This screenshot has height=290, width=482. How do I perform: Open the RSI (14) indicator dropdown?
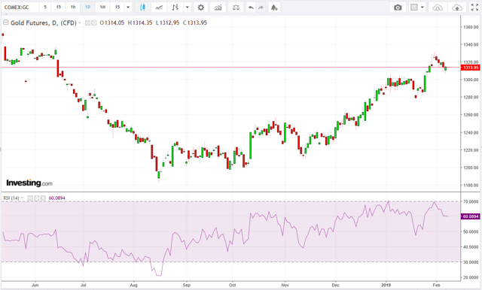(22, 198)
